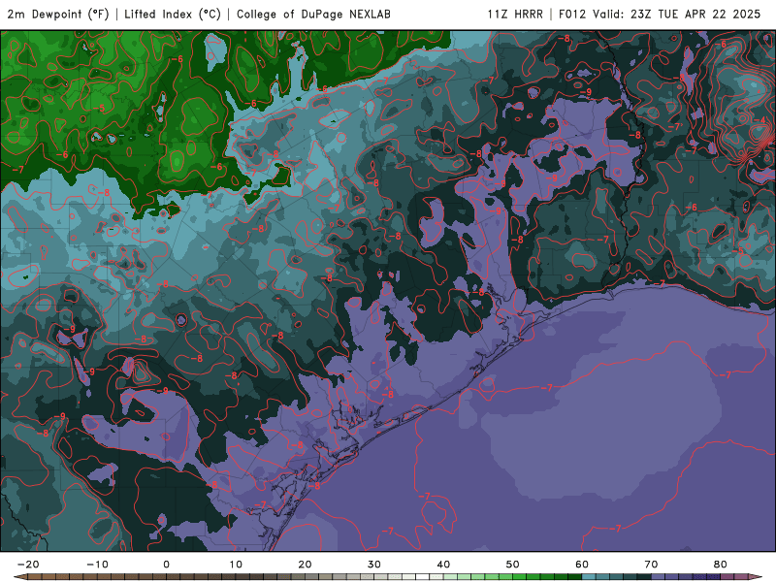Screen dimensions: 776x582
Task: Click the 40 label on the color scale
Action: (x=443, y=565)
